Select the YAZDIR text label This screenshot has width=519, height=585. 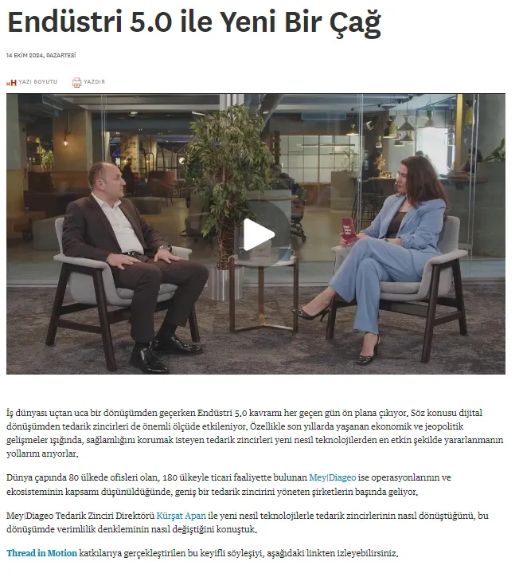pyautogui.click(x=94, y=82)
